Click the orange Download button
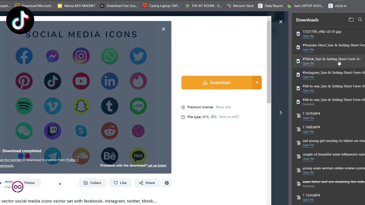Viewport: 365px width, 205px height. pyautogui.click(x=217, y=83)
